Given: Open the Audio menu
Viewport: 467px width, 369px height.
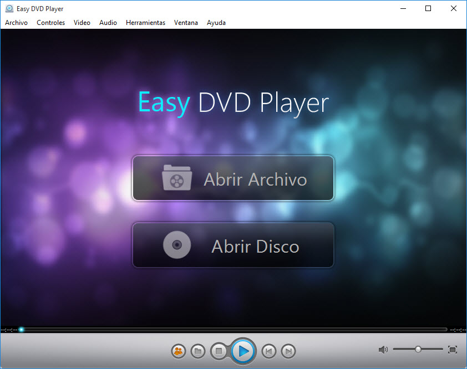Looking at the screenshot, I should [x=108, y=23].
